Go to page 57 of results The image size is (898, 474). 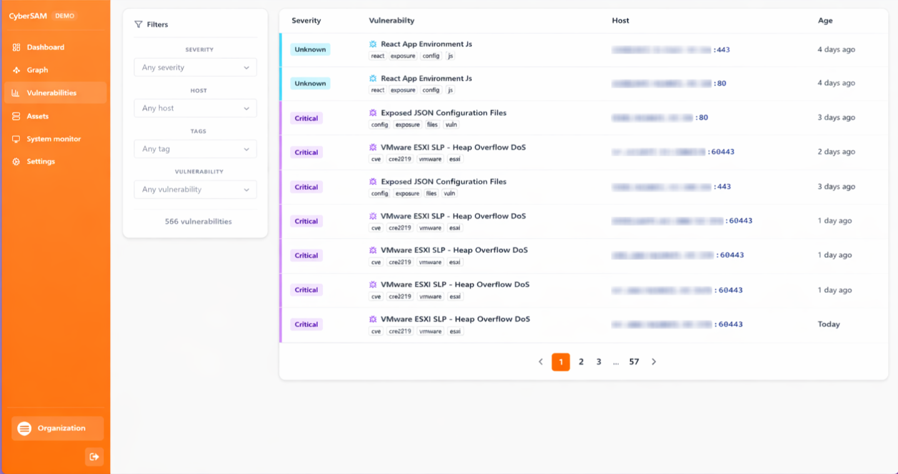634,362
